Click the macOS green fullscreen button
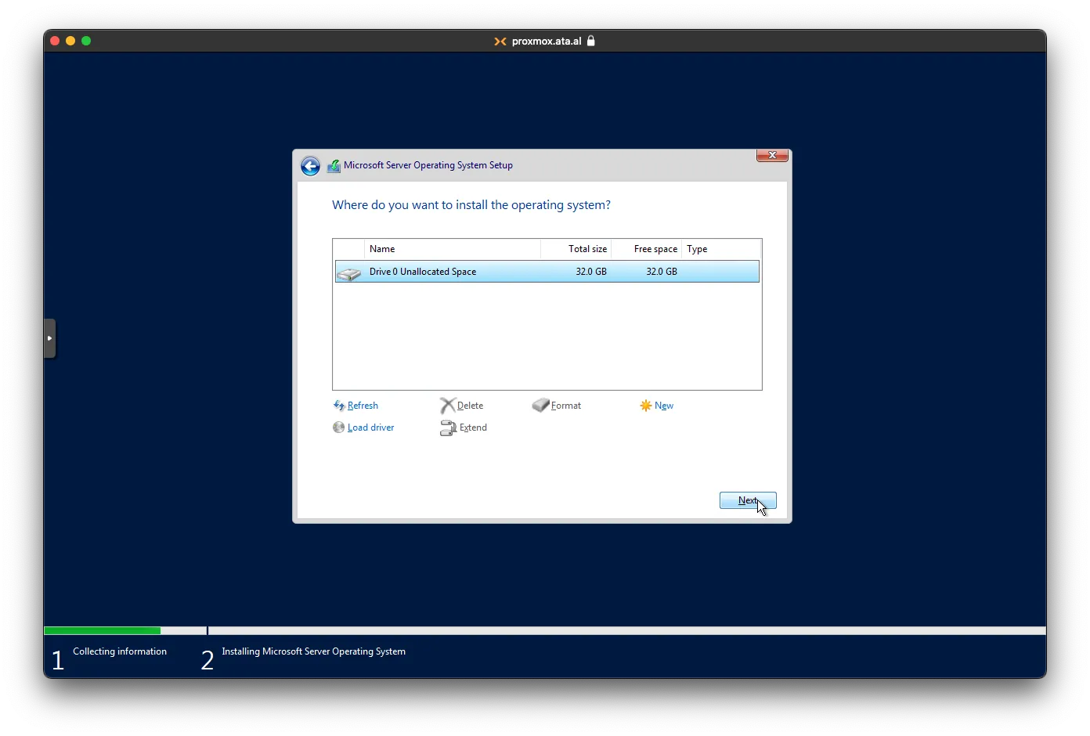This screenshot has width=1090, height=736. [x=86, y=41]
